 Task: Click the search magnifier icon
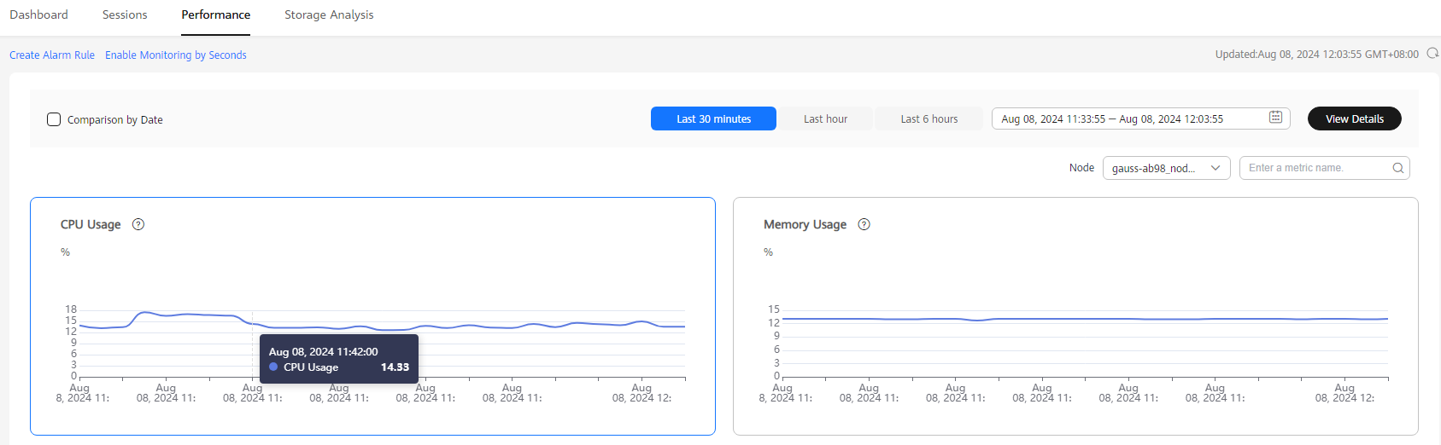pyautogui.click(x=1398, y=168)
